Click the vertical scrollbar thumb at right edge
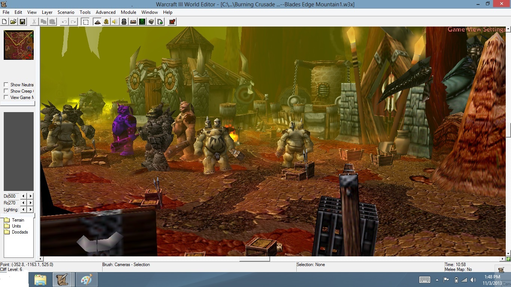511x287 pixels. point(509,130)
